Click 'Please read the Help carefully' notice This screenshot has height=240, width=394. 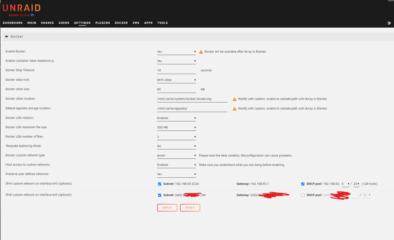pos(245,156)
